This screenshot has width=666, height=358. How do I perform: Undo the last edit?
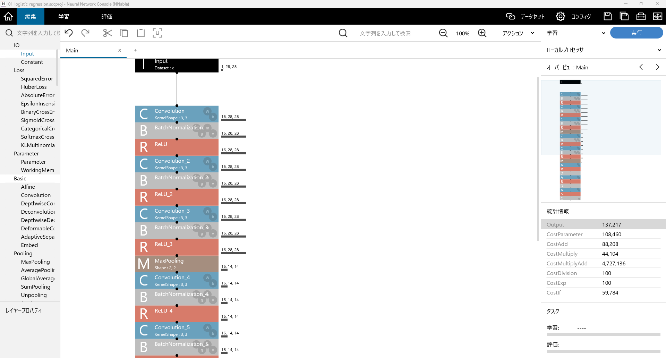(x=69, y=33)
